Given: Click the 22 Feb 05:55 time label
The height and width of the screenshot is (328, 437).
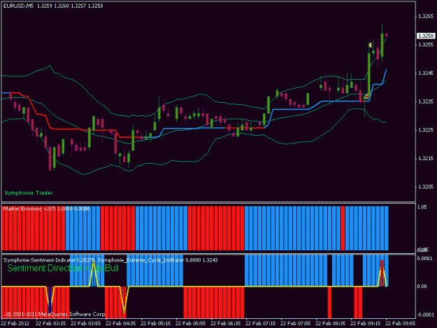Looking at the screenshot, I should tap(191, 323).
